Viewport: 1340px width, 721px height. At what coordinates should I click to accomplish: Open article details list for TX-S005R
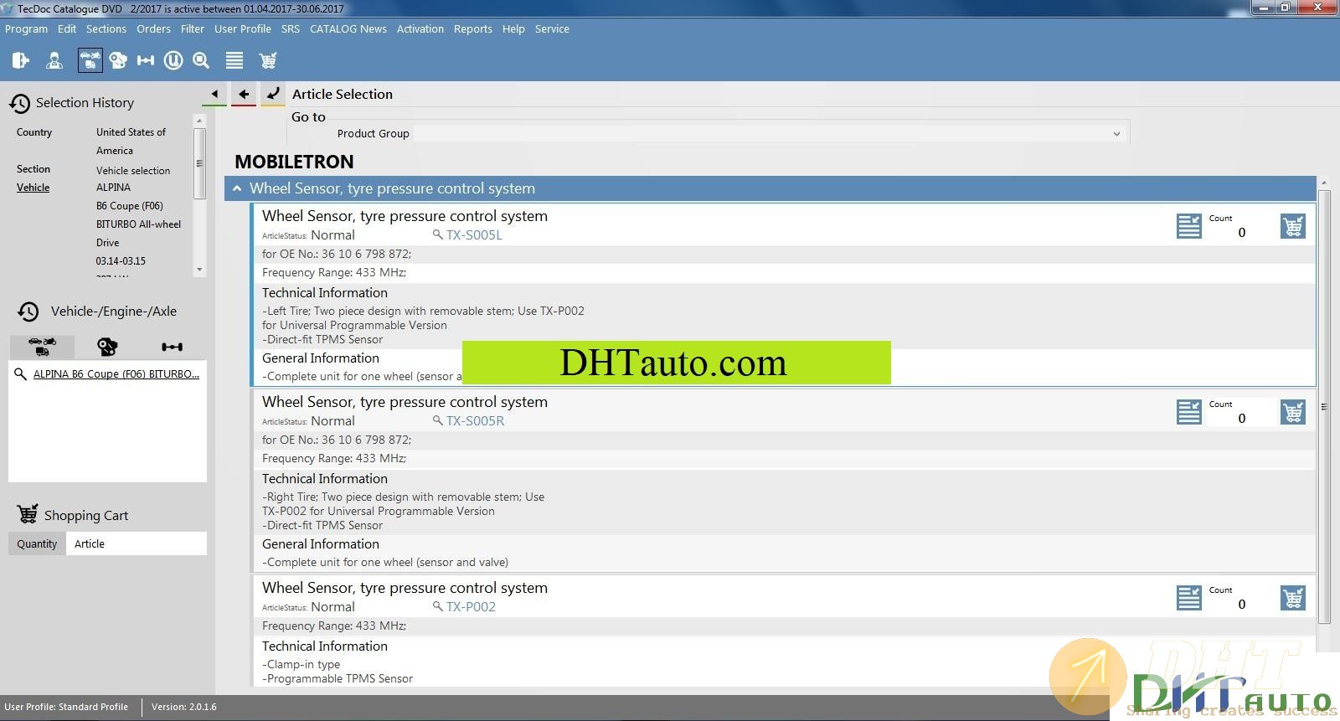[x=1189, y=412]
